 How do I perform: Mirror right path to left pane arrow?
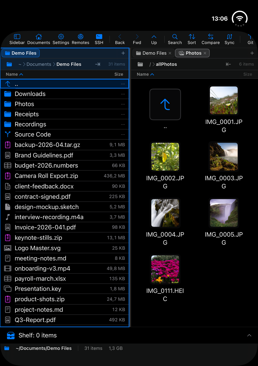pyautogui.click(x=228, y=64)
